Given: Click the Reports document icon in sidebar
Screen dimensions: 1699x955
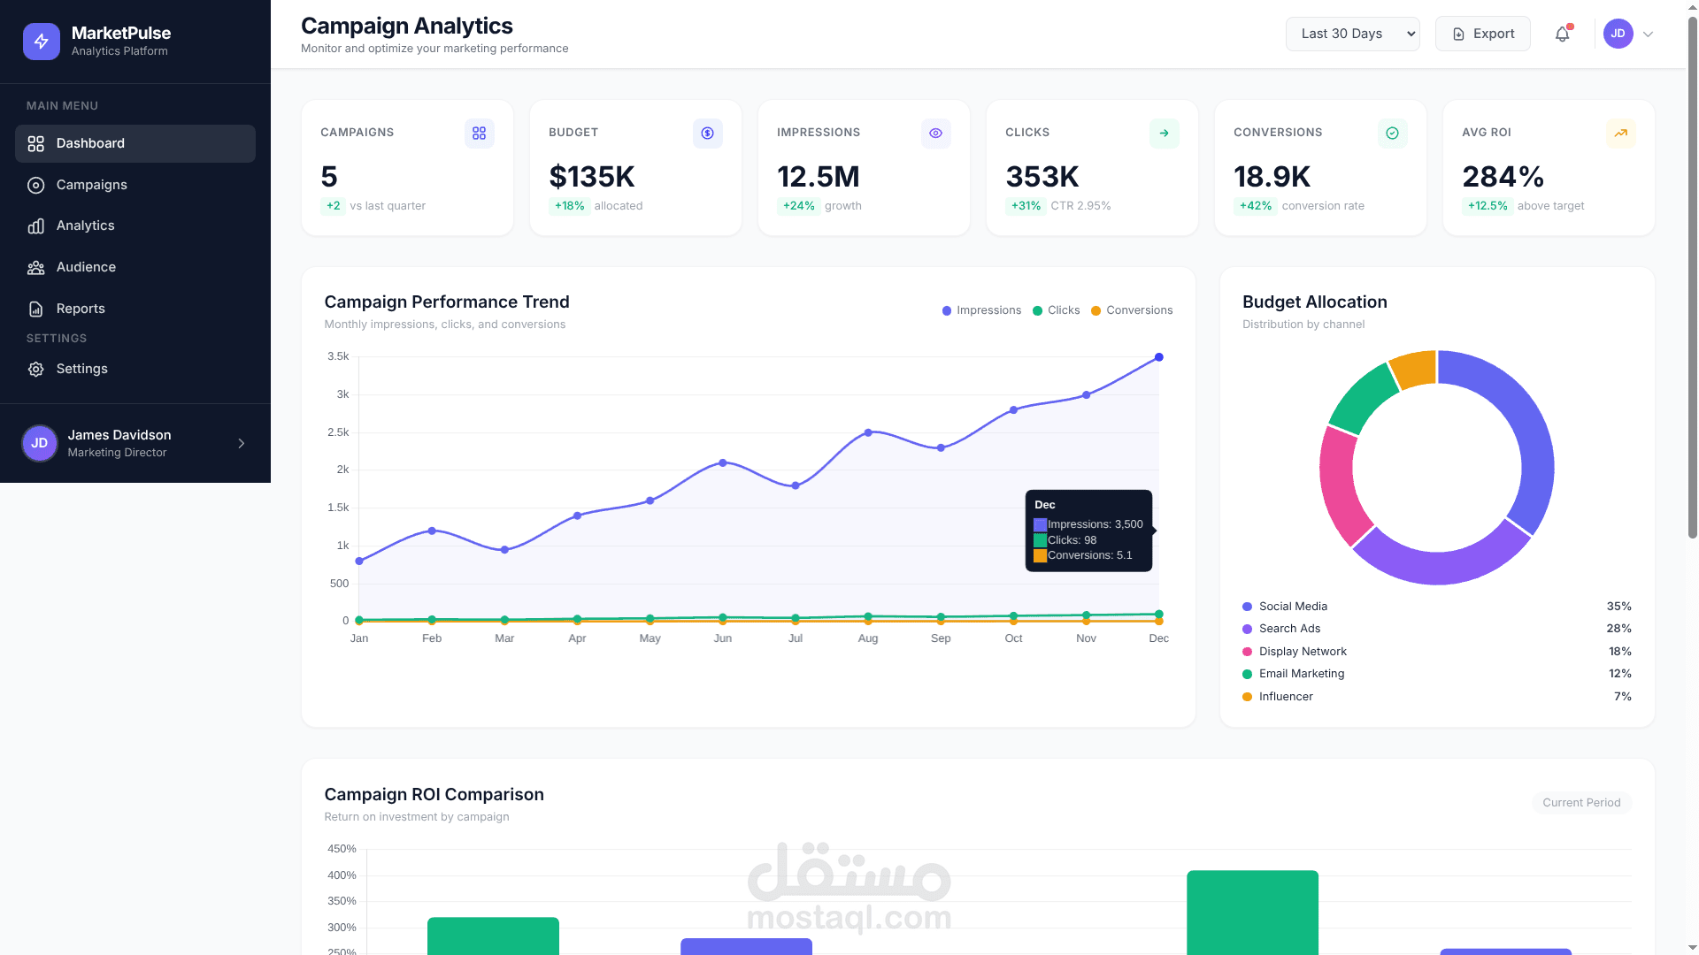Looking at the screenshot, I should (x=35, y=309).
